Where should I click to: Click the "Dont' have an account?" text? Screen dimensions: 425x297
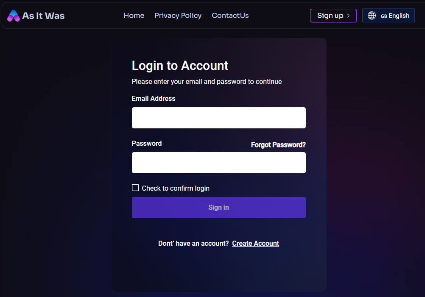(x=193, y=243)
